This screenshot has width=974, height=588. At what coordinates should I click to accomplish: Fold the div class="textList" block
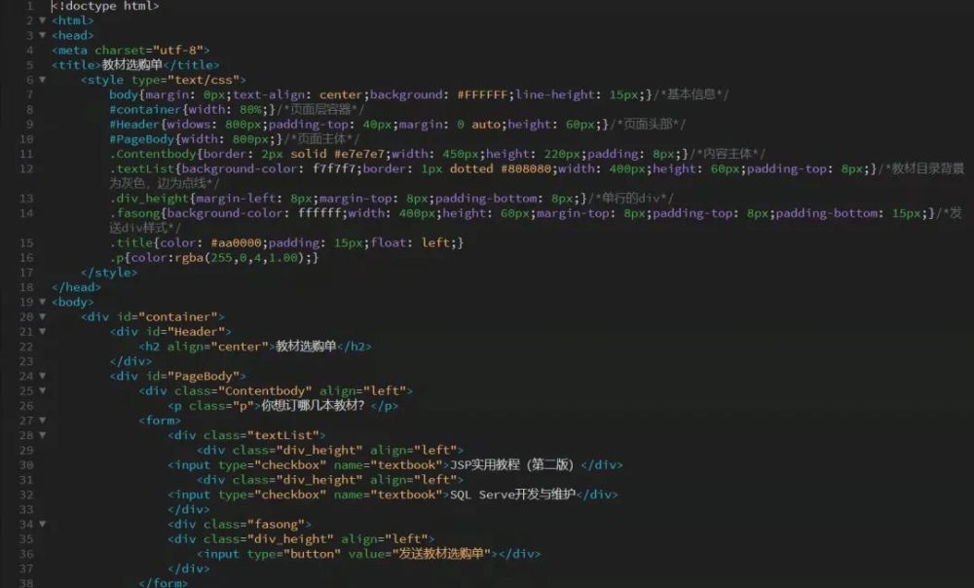(x=42, y=435)
